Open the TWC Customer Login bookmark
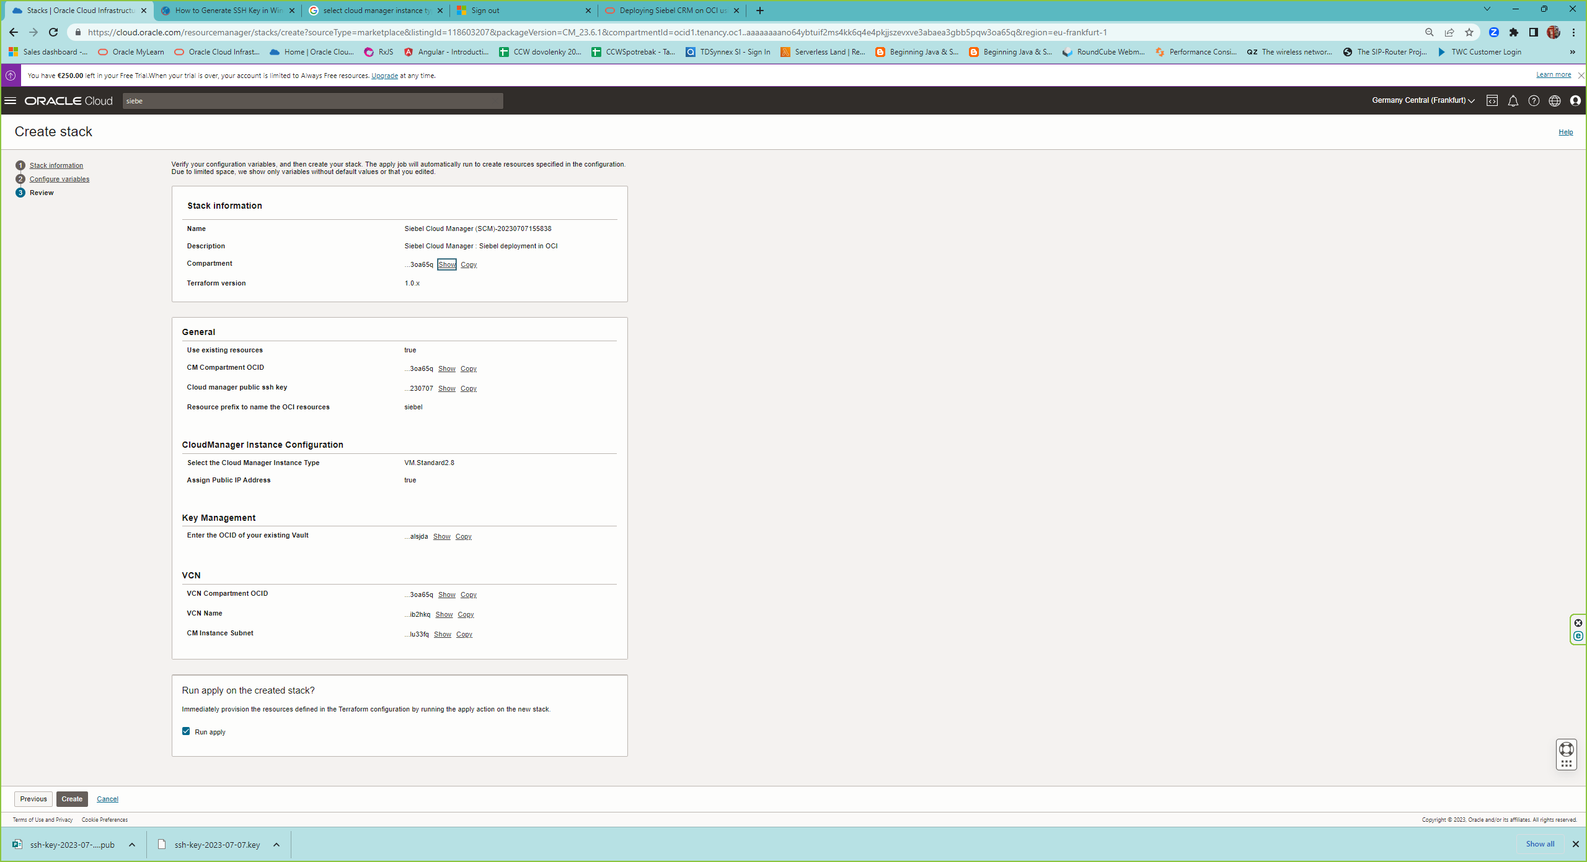Image resolution: width=1587 pixels, height=862 pixels. [1479, 52]
